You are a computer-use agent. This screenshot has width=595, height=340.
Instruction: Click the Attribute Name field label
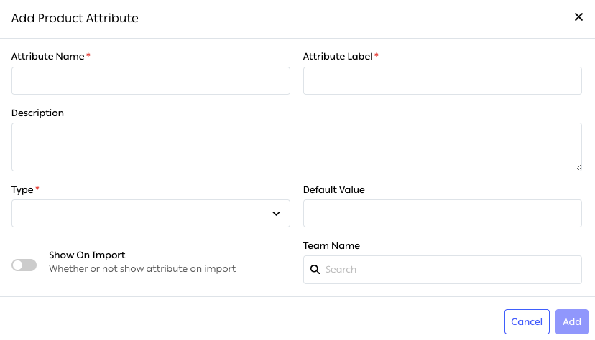click(x=47, y=56)
